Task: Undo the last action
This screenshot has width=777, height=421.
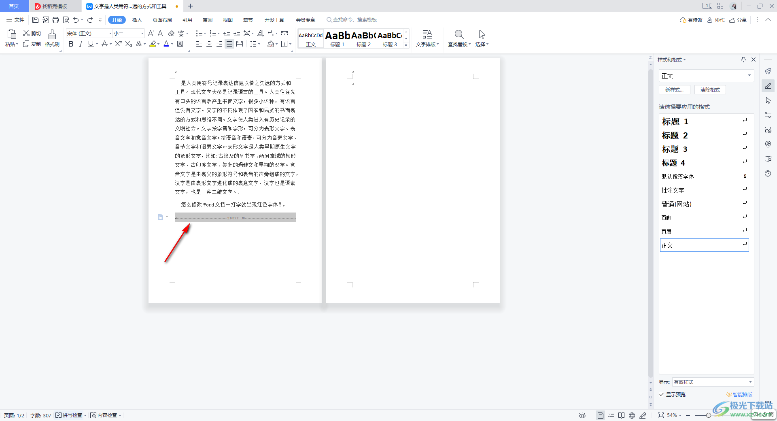Action: (76, 20)
